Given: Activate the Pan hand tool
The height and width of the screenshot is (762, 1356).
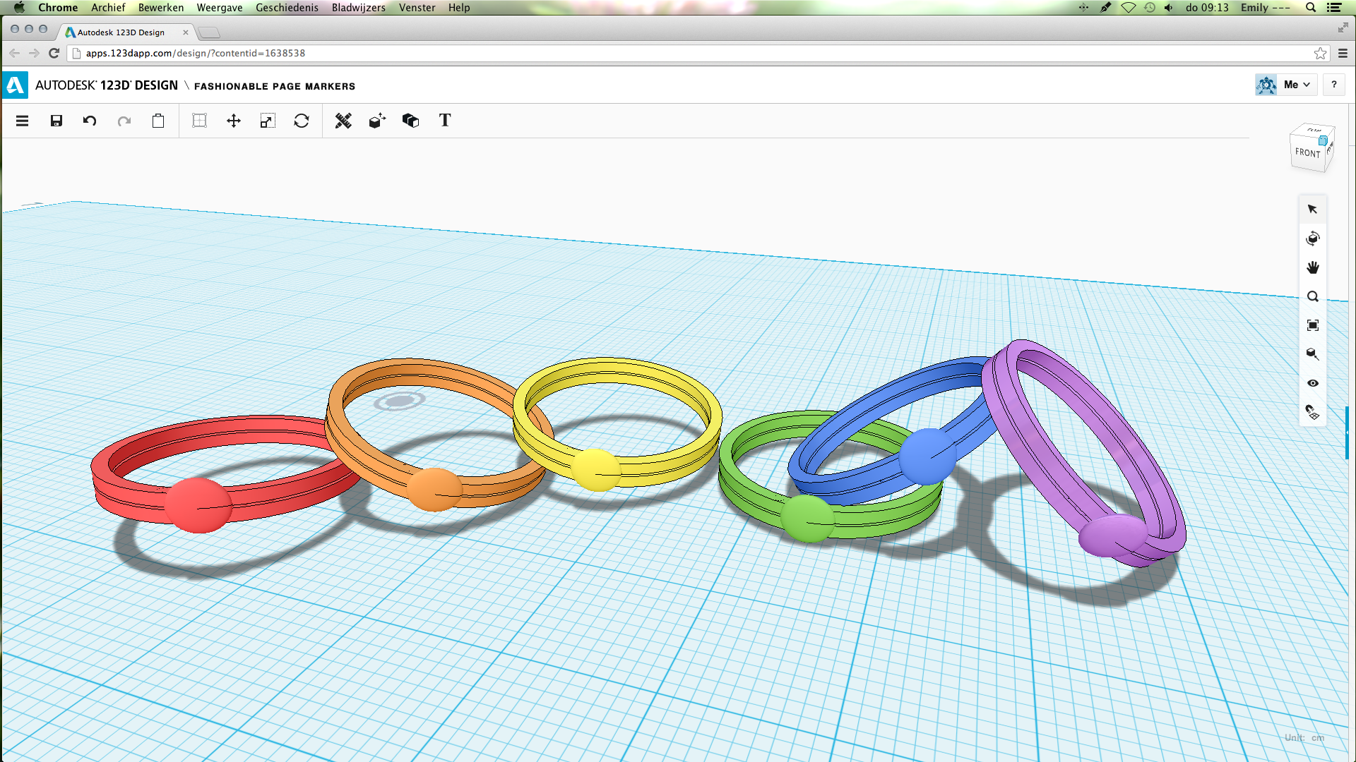Looking at the screenshot, I should point(1313,267).
